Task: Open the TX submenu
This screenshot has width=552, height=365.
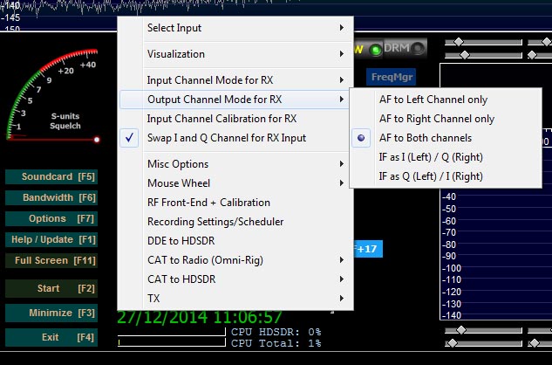Action: point(235,299)
